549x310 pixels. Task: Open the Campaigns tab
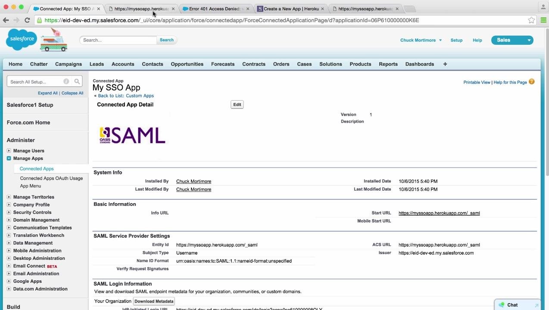69,64
